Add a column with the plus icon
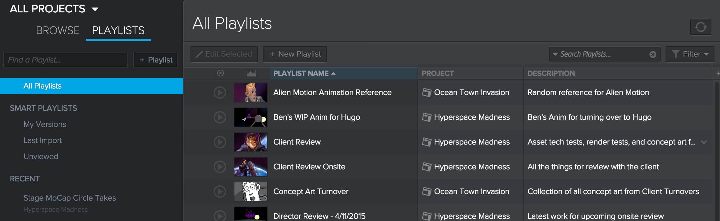Viewport: 720px width, 221px height. pyautogui.click(x=718, y=73)
